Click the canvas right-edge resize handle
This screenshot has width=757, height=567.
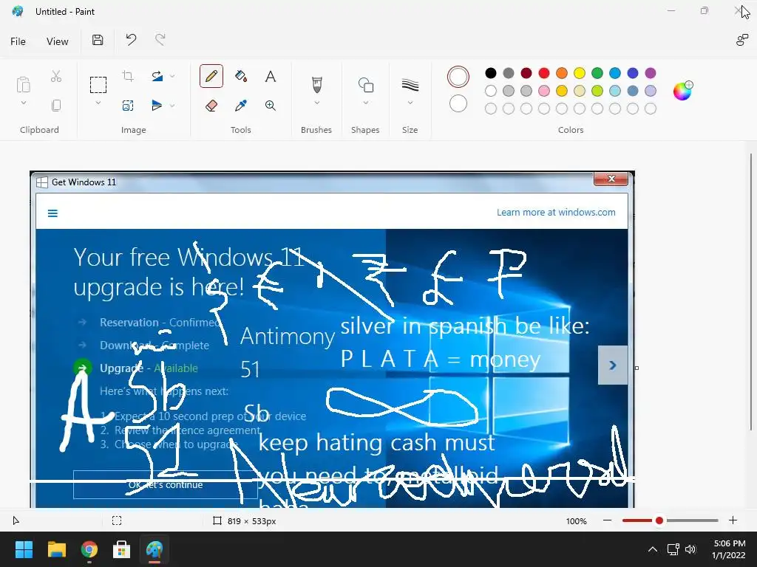pyautogui.click(x=637, y=368)
